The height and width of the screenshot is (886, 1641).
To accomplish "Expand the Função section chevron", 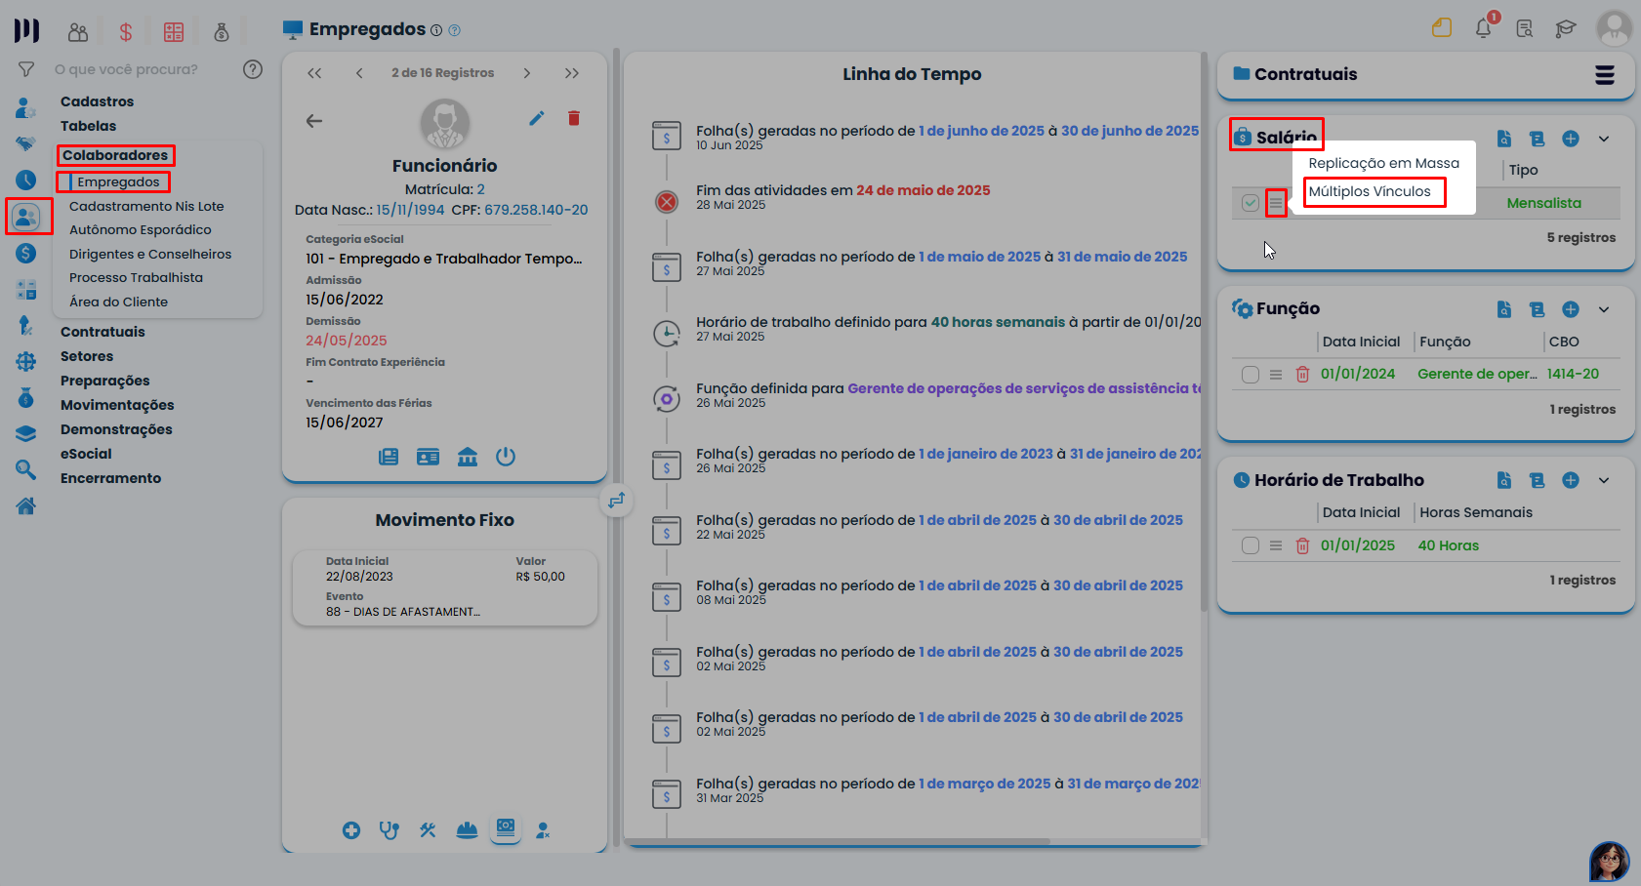I will [1604, 309].
